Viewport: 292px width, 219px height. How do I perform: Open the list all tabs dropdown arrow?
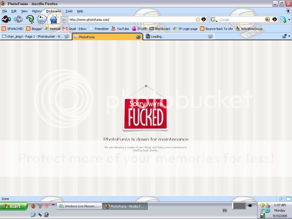point(289,36)
